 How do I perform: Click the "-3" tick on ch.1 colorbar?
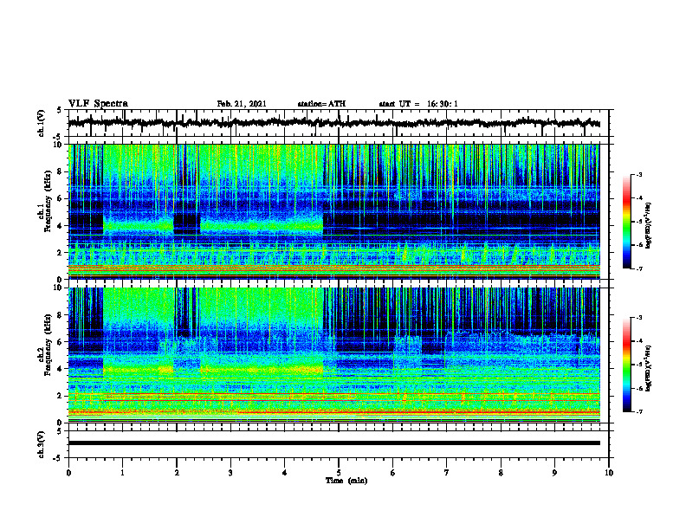[638, 175]
